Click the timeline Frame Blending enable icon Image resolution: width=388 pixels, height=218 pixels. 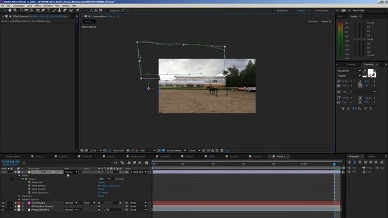tap(135, 163)
